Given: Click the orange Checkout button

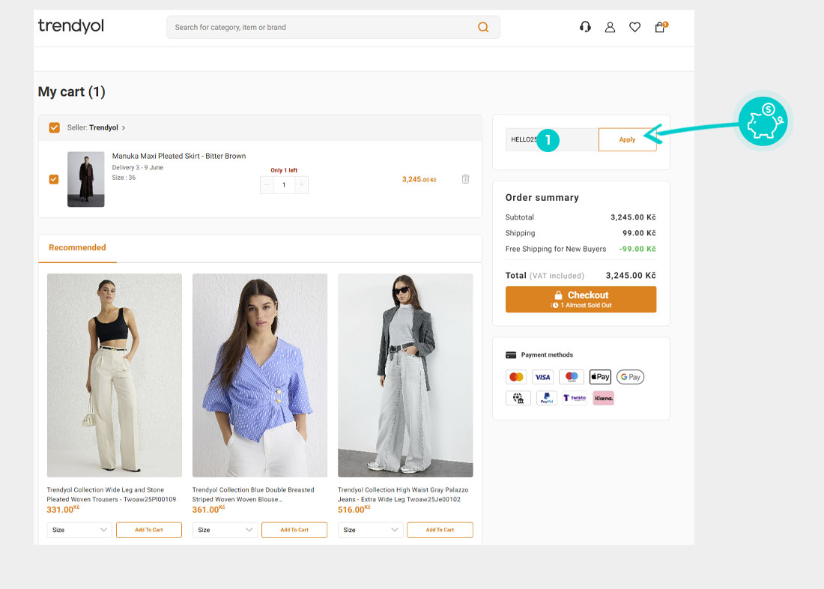Looking at the screenshot, I should [581, 299].
